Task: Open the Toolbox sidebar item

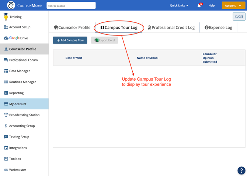Action: coord(15,159)
